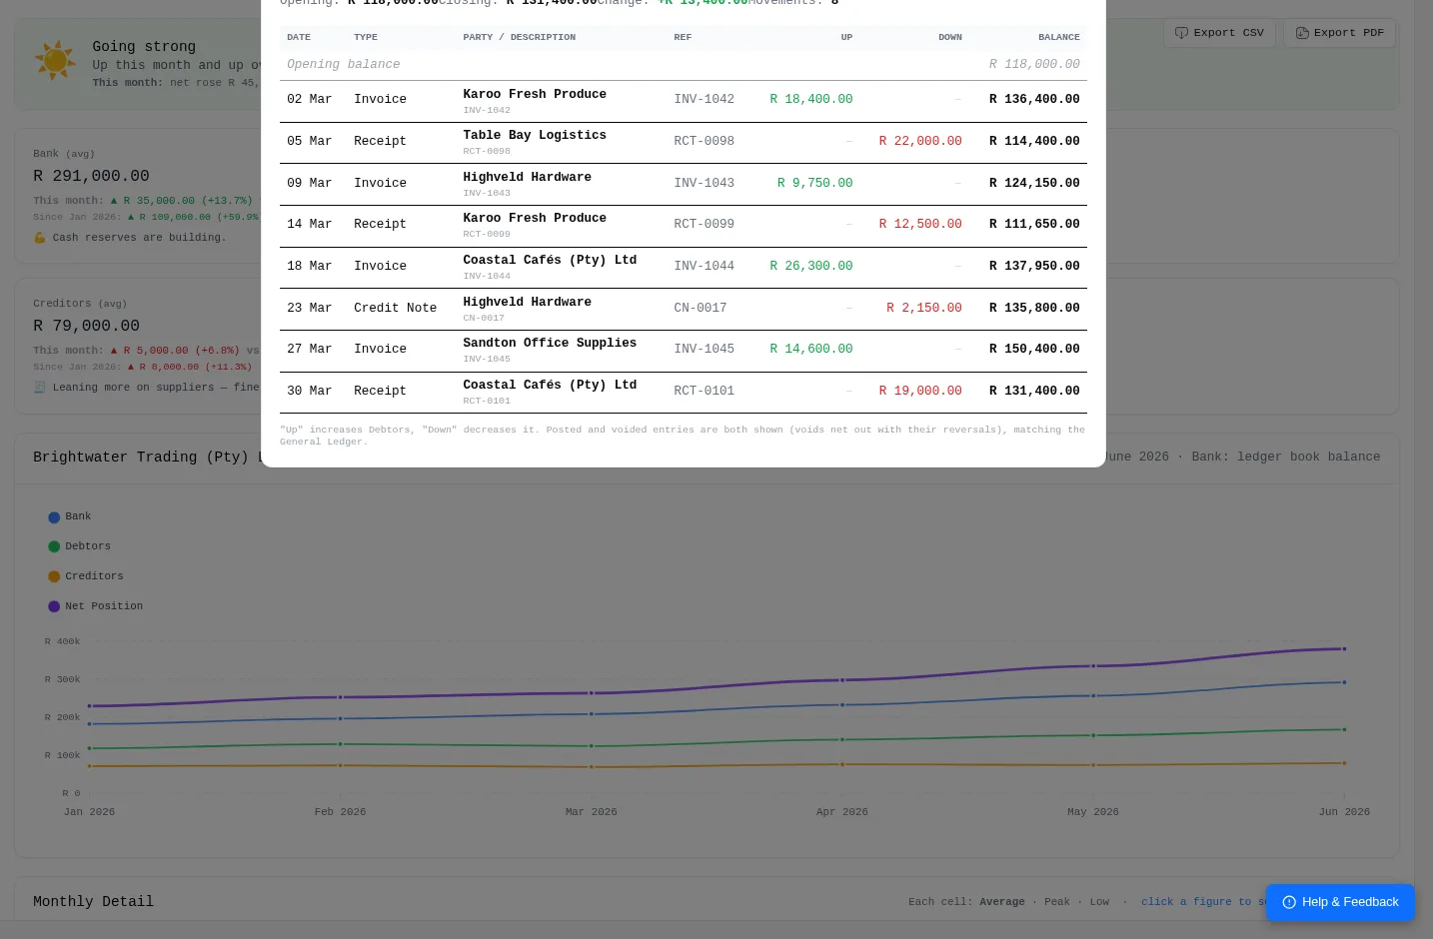Screen dimensions: 1433x939
Task: Click the Monthly Detail heading
Action: click(x=93, y=902)
